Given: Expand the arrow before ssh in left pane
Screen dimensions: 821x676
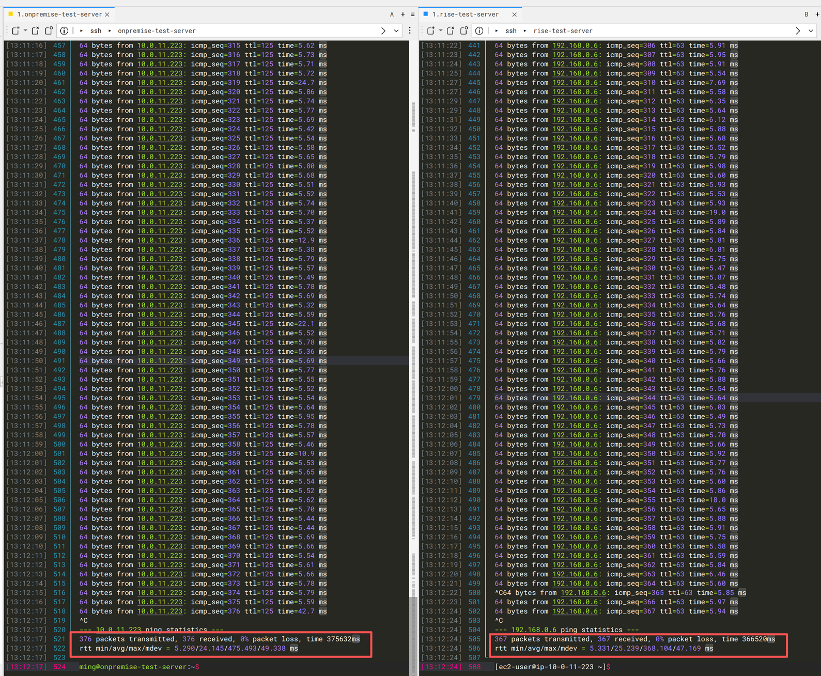Looking at the screenshot, I should tap(82, 30).
